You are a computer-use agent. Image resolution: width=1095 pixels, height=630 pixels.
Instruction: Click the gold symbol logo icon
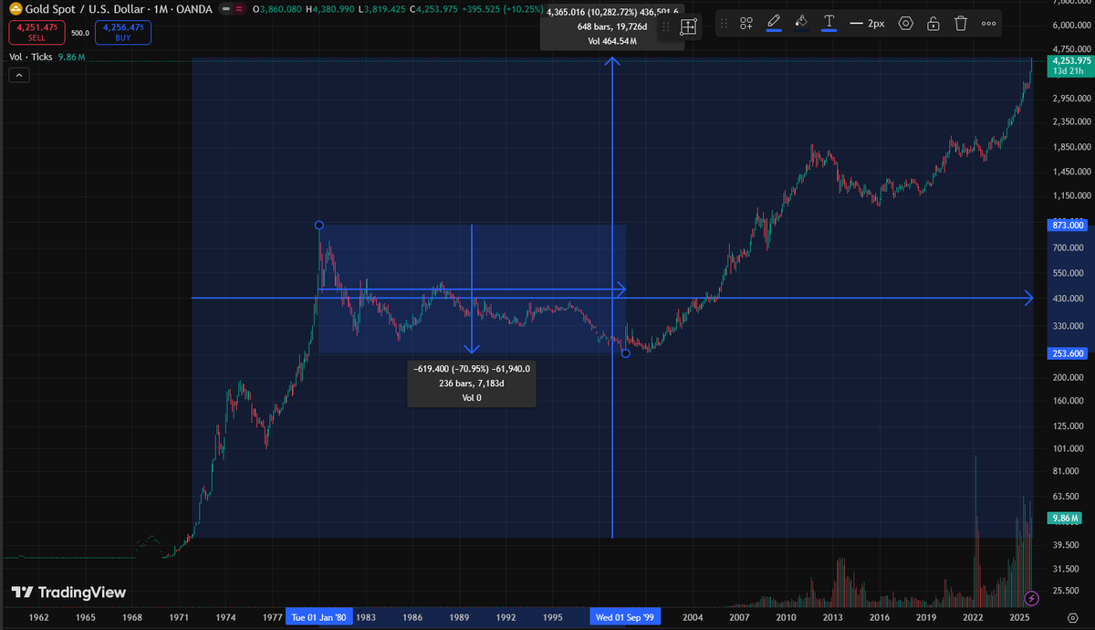[15, 8]
